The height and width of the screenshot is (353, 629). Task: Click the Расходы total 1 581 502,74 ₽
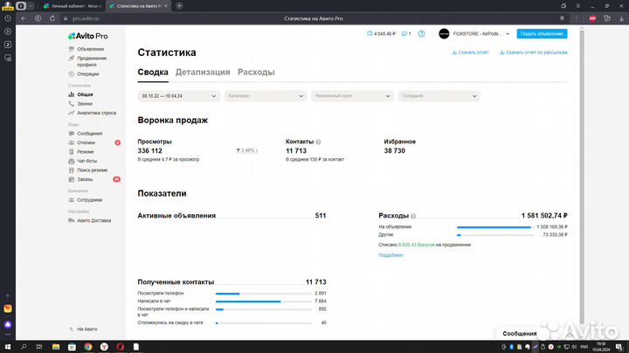tap(544, 216)
